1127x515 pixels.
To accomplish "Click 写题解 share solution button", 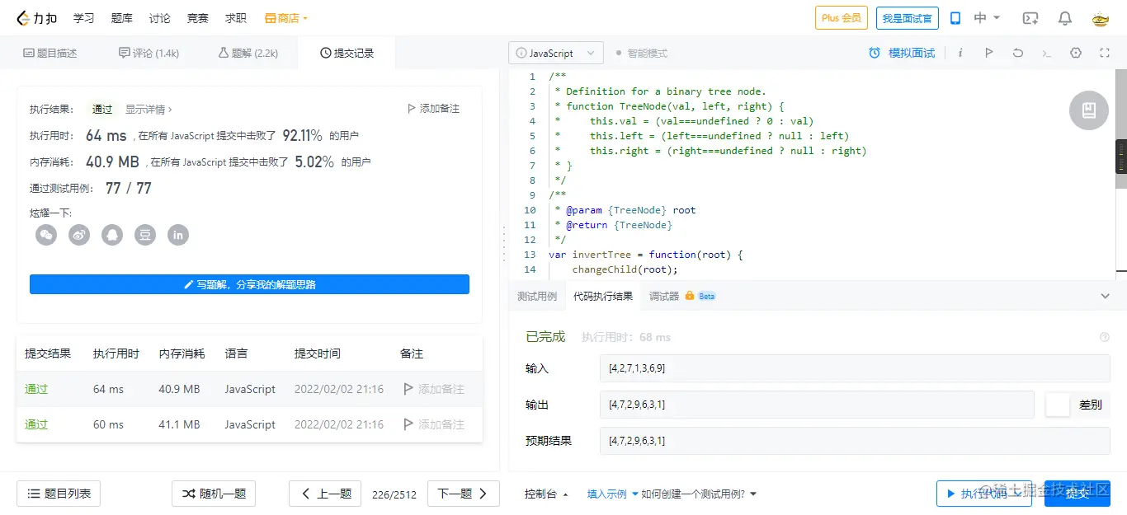I will coord(249,284).
